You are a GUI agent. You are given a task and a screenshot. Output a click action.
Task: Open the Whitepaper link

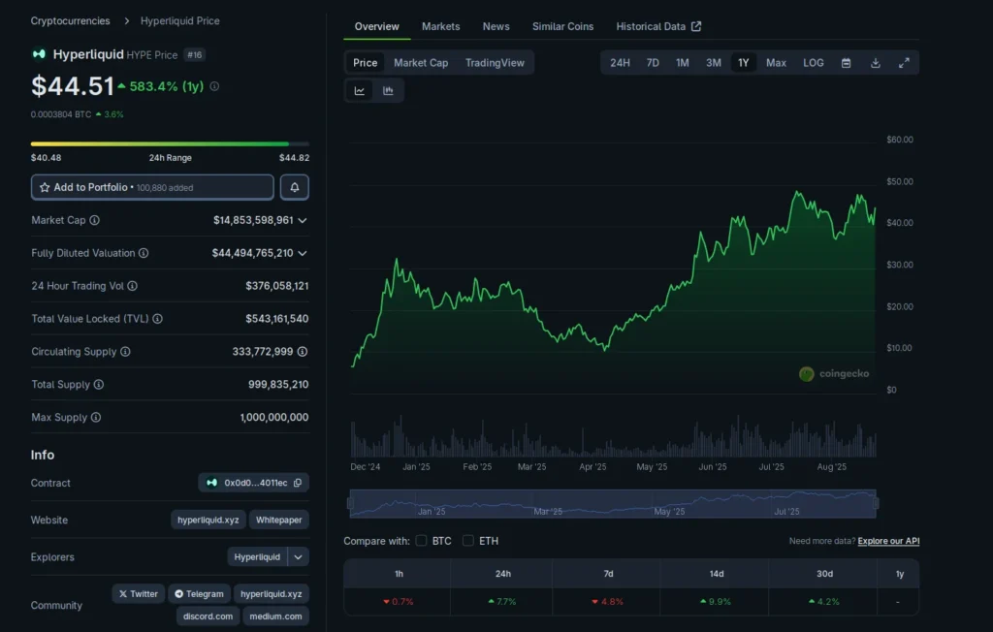pyautogui.click(x=278, y=520)
